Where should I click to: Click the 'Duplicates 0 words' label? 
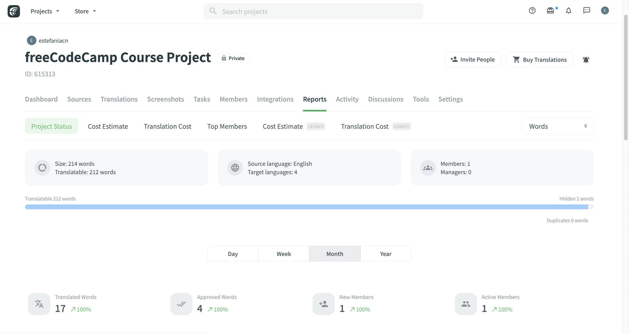coord(567,220)
